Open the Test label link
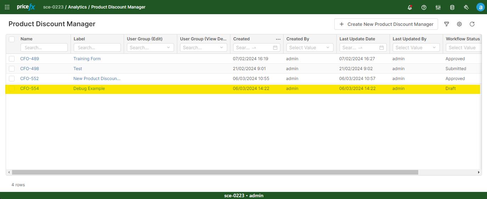Viewport: 487px width, 199px height. coord(78,69)
